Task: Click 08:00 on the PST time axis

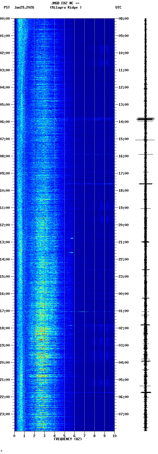Action: [x=5, y=156]
